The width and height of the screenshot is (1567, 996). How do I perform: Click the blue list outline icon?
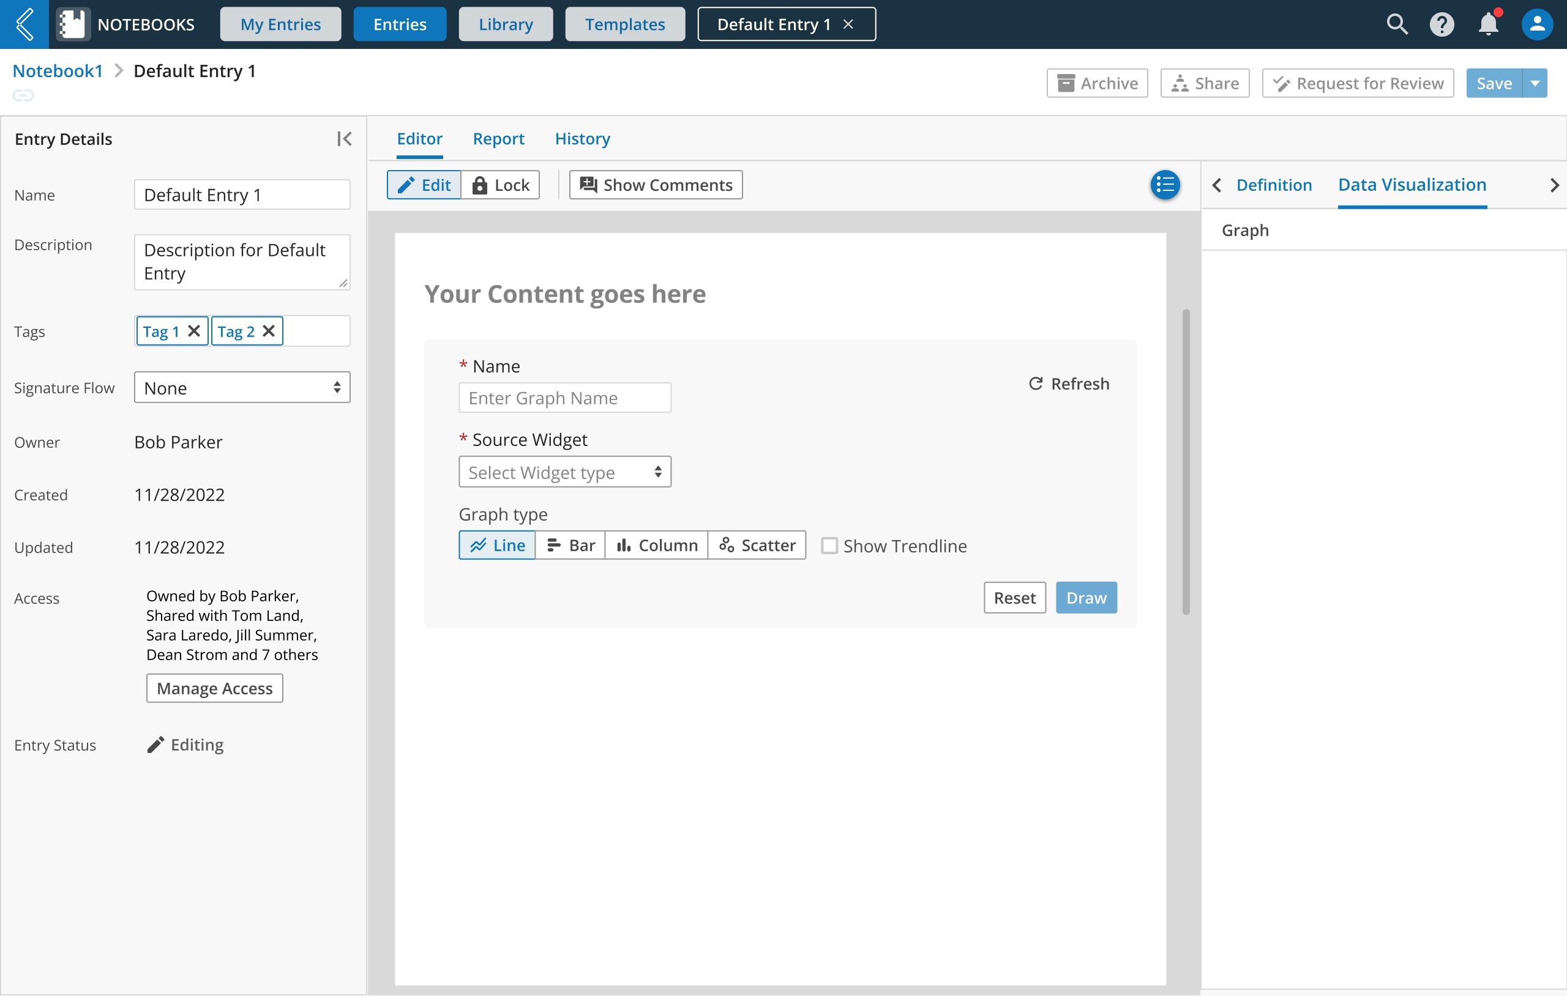tap(1165, 185)
